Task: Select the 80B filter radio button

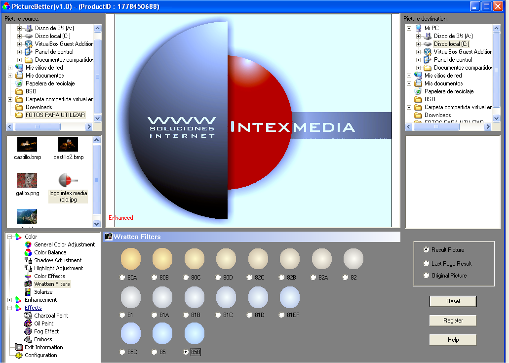Action: (x=154, y=277)
